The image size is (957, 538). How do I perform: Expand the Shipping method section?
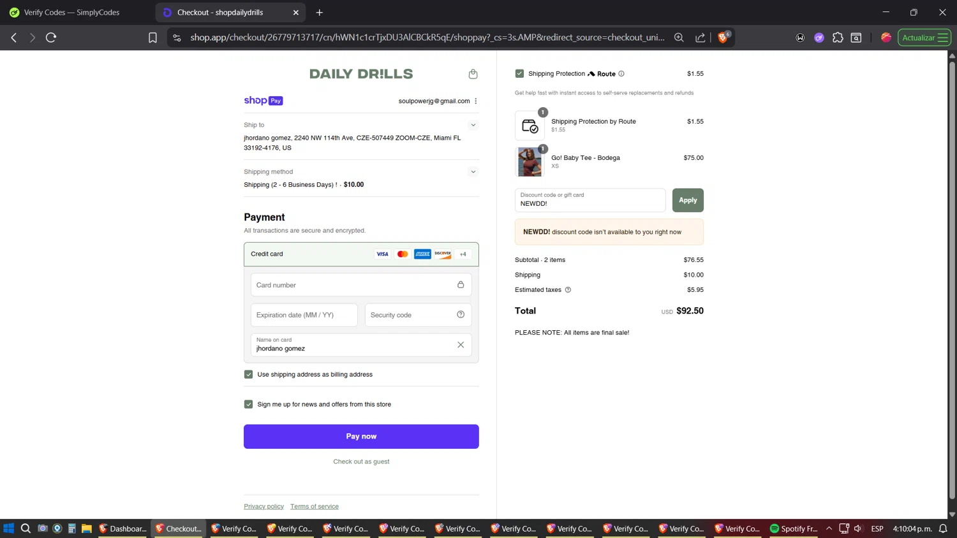click(x=473, y=171)
